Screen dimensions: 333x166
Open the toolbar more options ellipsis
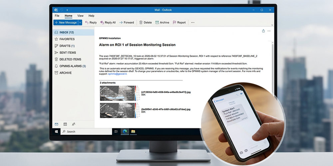click(x=192, y=23)
